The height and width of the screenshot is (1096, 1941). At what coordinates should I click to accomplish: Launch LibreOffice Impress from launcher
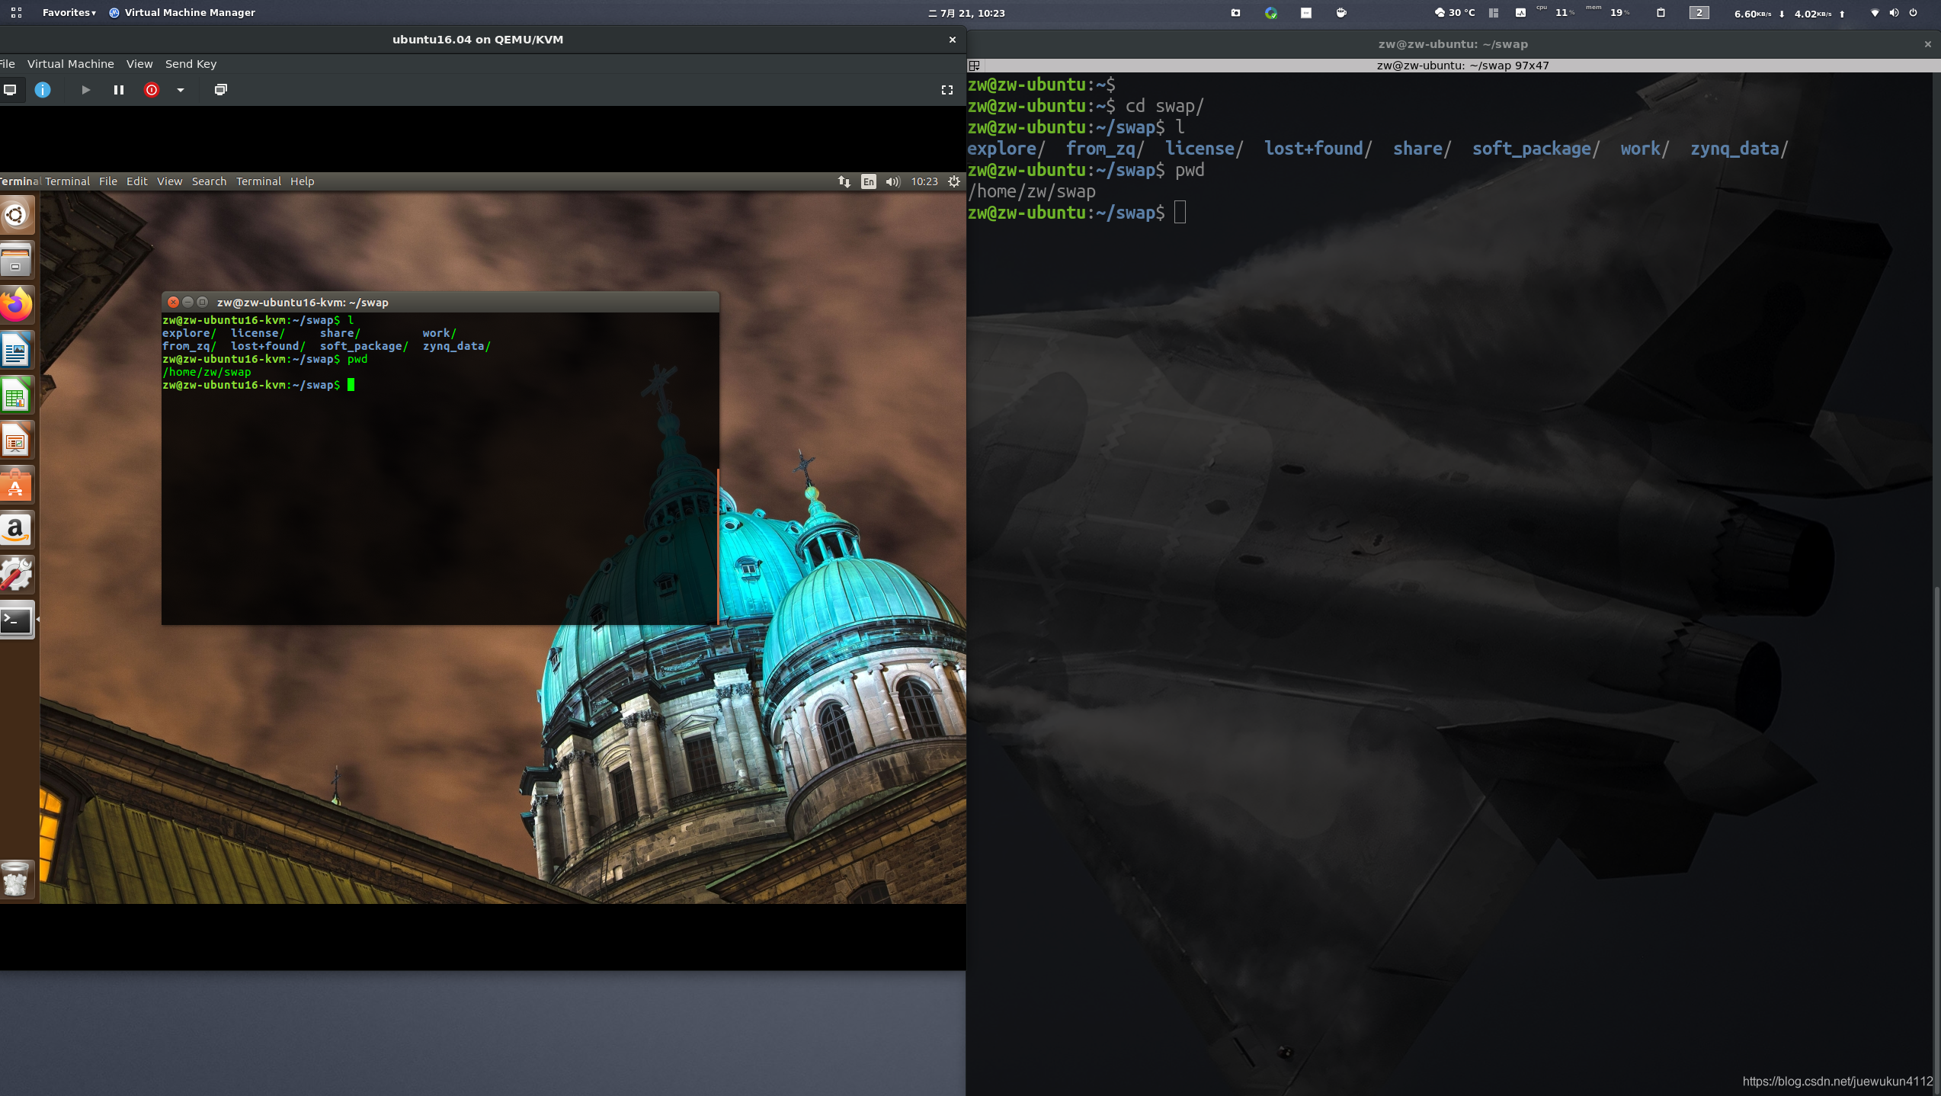17,441
